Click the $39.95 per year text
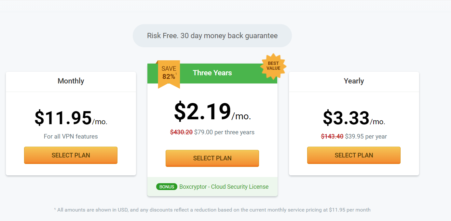Screen dimensions: 451x221 pos(366,136)
